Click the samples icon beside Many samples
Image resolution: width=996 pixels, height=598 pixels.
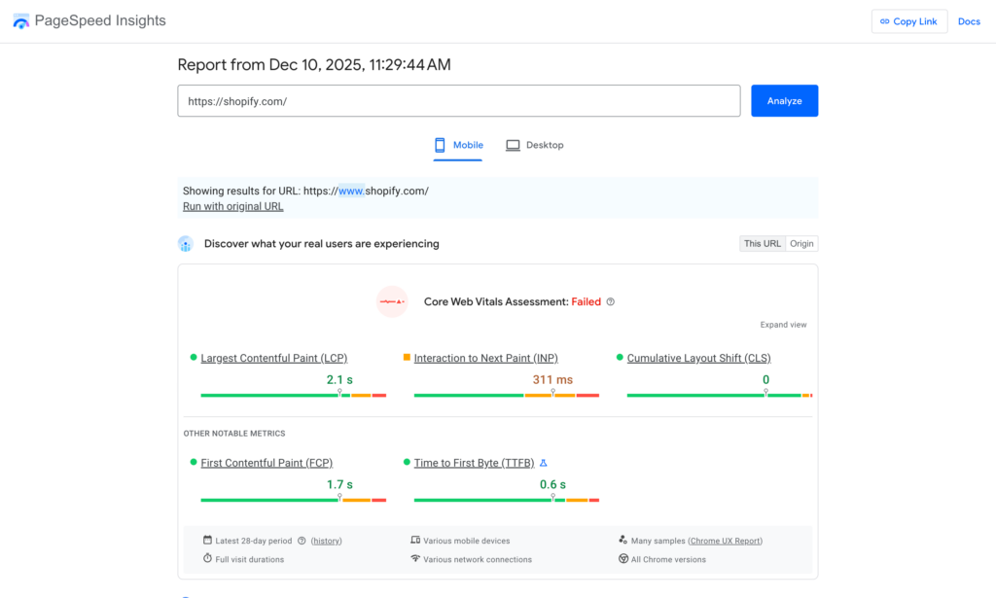623,541
